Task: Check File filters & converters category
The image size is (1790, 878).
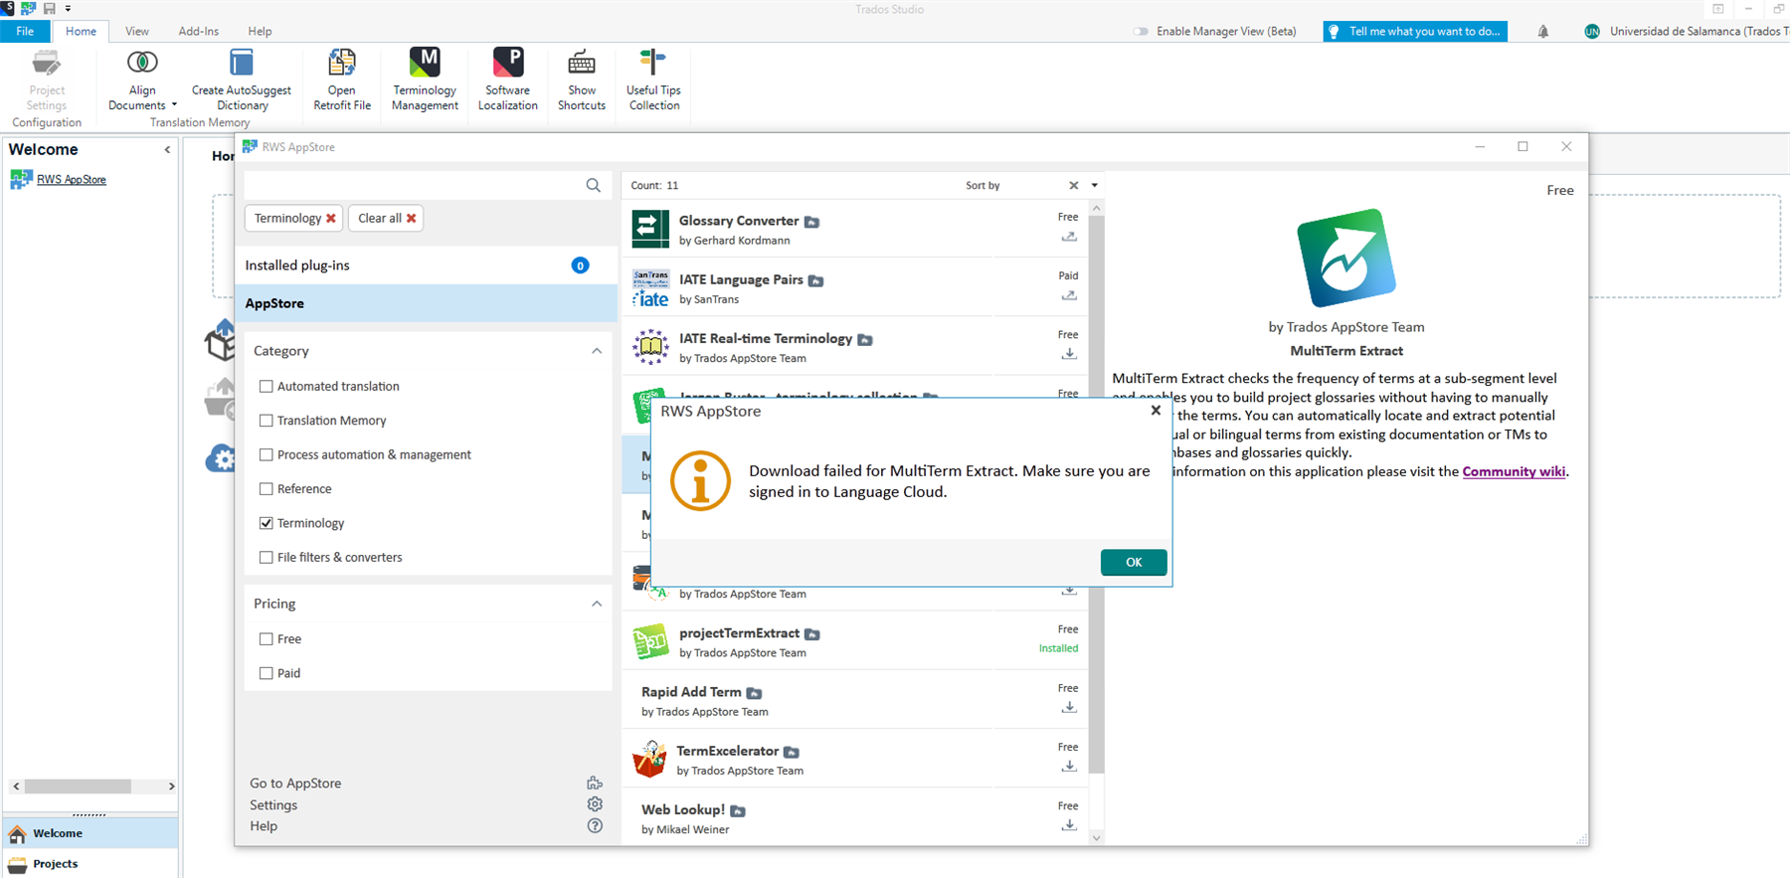Action: 266,558
